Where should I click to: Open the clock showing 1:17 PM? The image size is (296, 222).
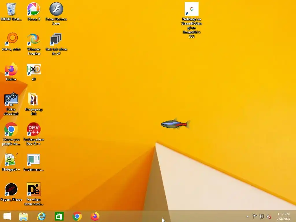point(283,217)
